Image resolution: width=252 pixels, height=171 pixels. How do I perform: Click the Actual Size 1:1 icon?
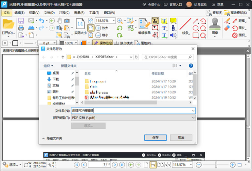pyautogui.click(x=80, y=24)
